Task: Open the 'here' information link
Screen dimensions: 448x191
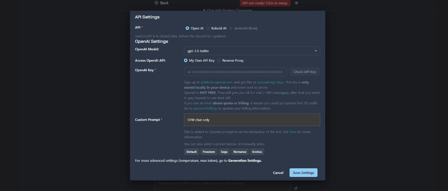Action: click(x=293, y=132)
